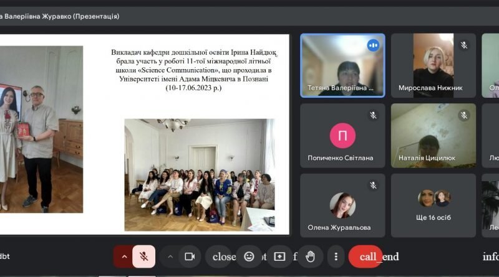Click muted mic icon on Наталія Цицилюк
This screenshot has width=499, height=277.
(464, 115)
